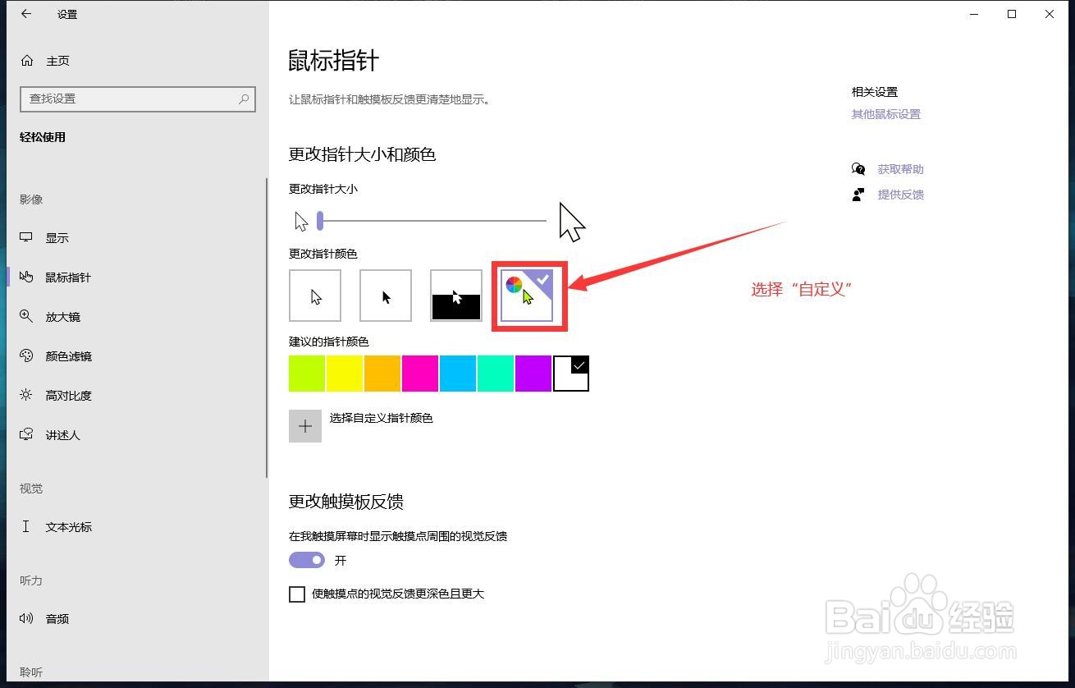The height and width of the screenshot is (688, 1075).
Task: Check 使触摸点的视觉反馈更深色且更大
Action: click(297, 594)
